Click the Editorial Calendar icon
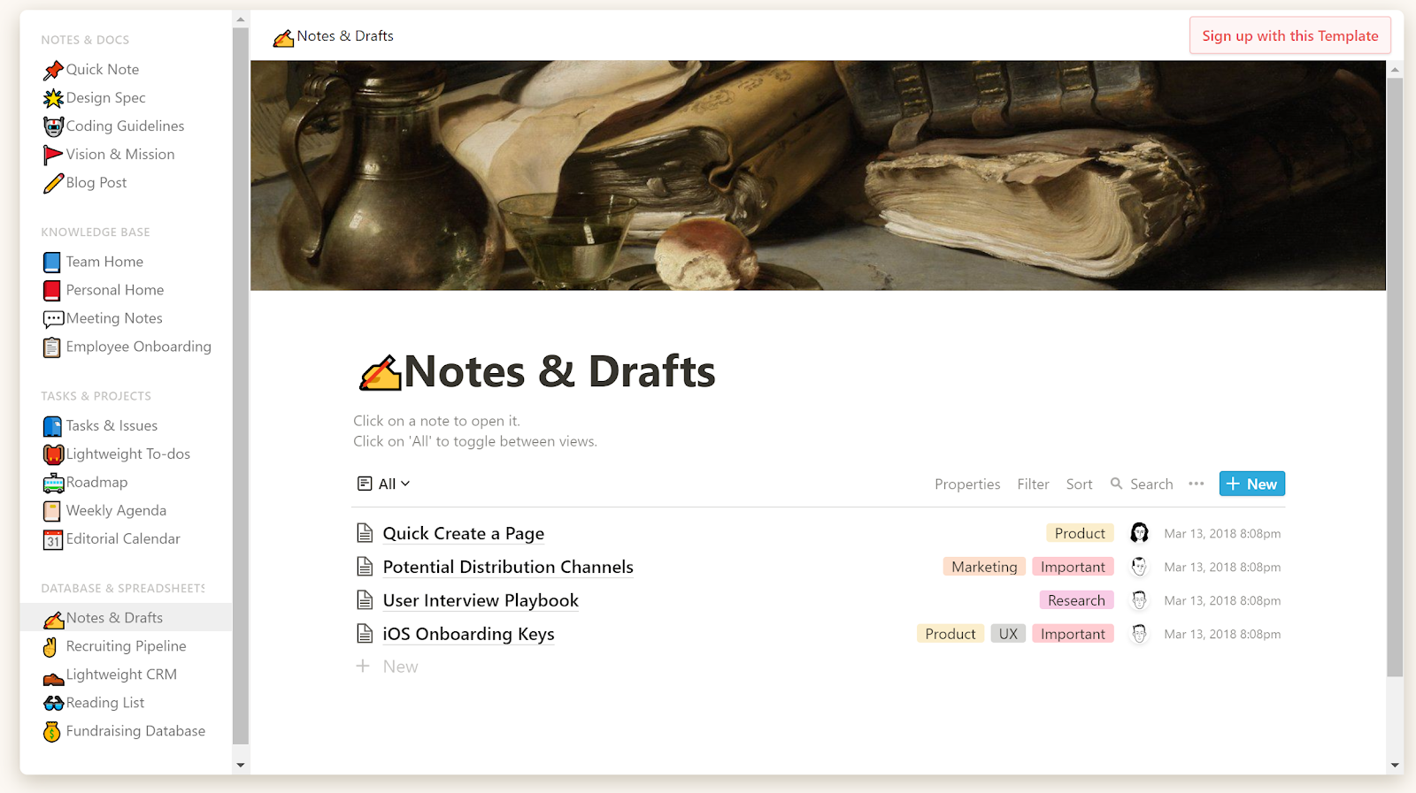This screenshot has width=1416, height=793. point(53,539)
